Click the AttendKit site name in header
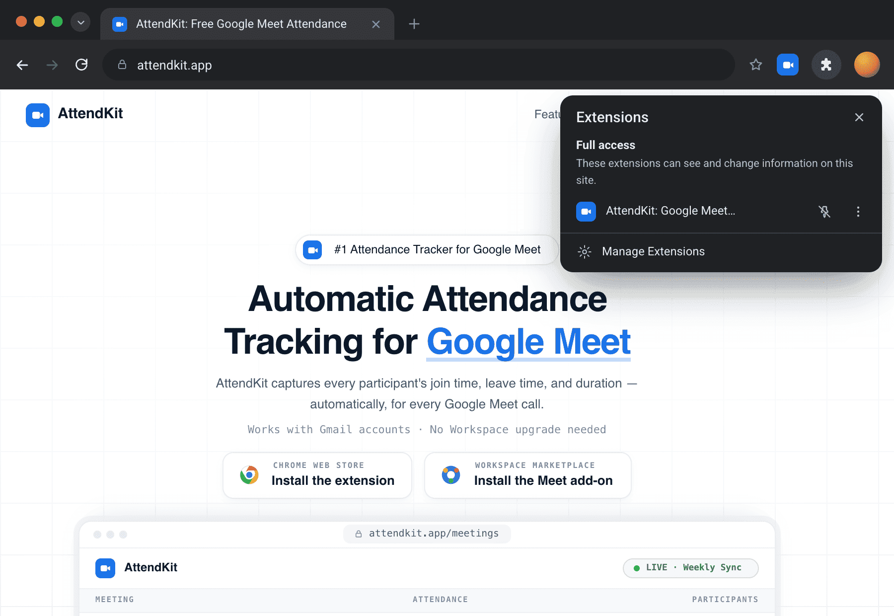The image size is (894, 616). tap(90, 114)
